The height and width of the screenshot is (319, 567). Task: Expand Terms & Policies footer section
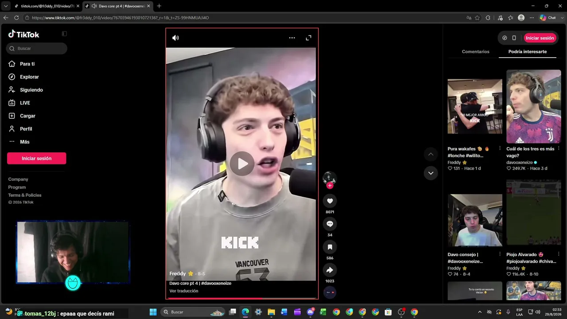click(x=25, y=195)
